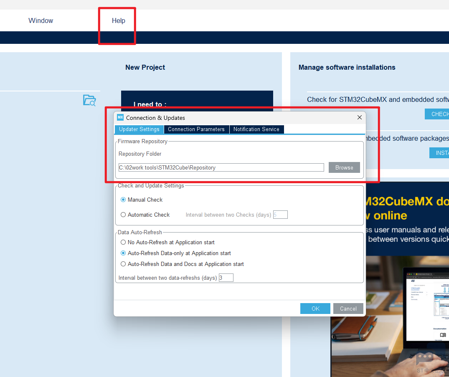449x377 pixels.
Task: Click the MX icon in dialog title
Action: pos(120,117)
